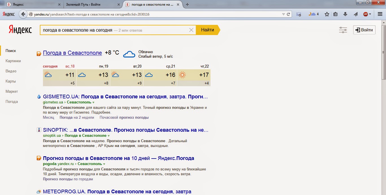
Task: Open the weather widget showing 4 in toolbar
Action: [313, 14]
